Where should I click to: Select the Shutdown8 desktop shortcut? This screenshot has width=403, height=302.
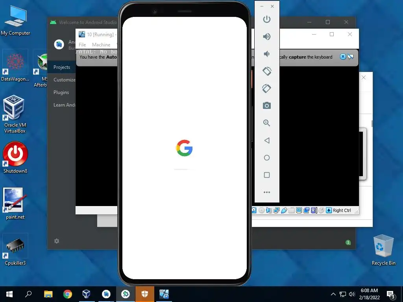[15, 157]
